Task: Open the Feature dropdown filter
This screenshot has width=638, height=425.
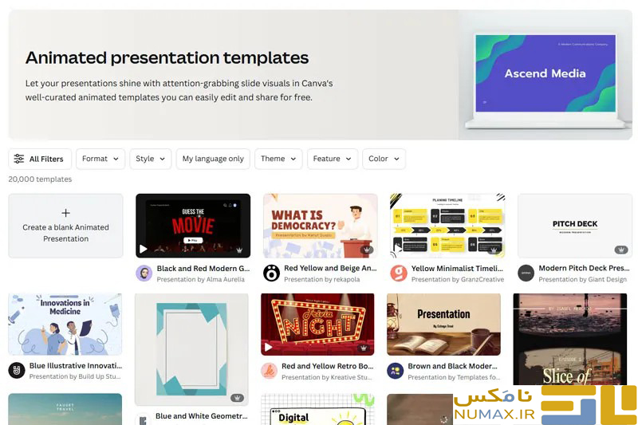Action: (x=333, y=159)
